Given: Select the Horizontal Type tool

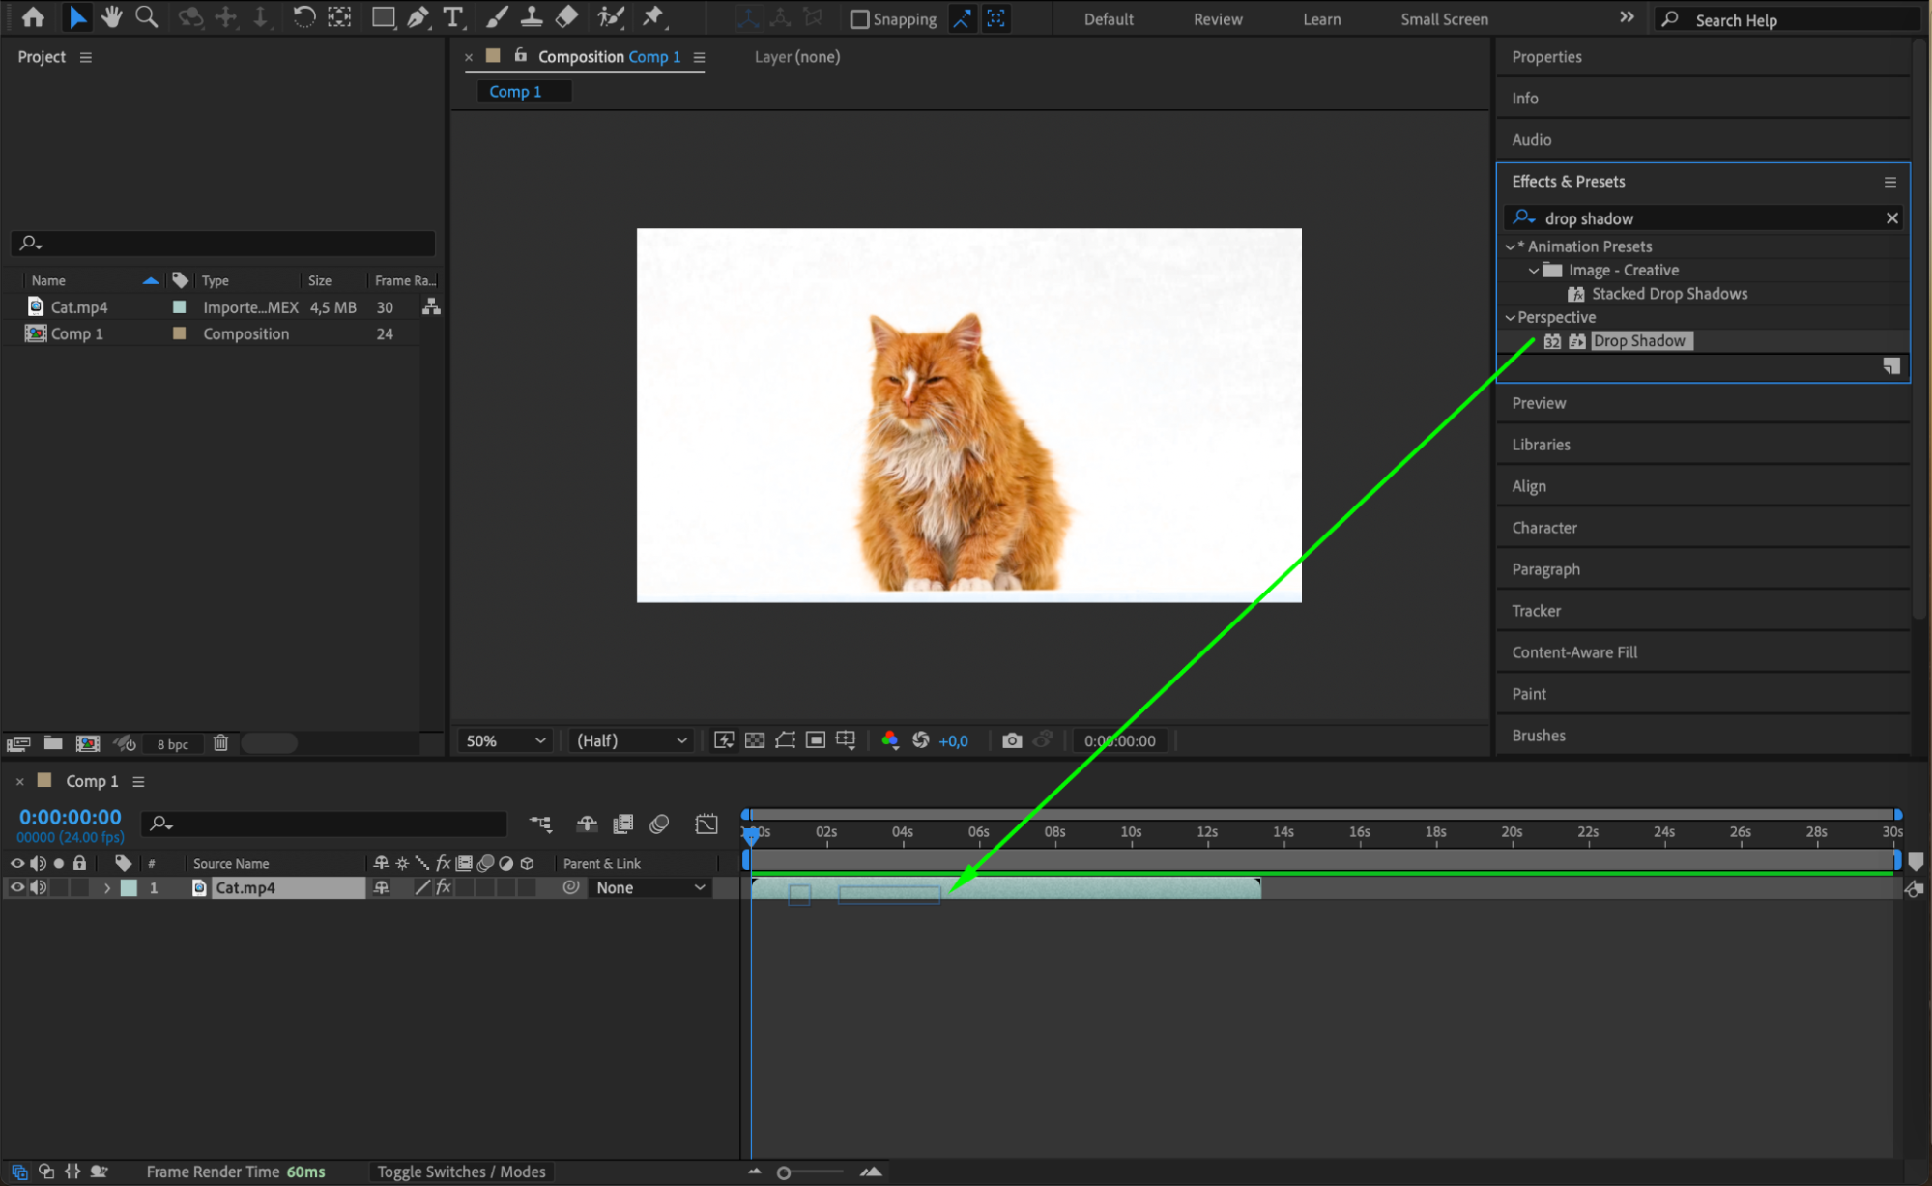Looking at the screenshot, I should click(x=452, y=16).
